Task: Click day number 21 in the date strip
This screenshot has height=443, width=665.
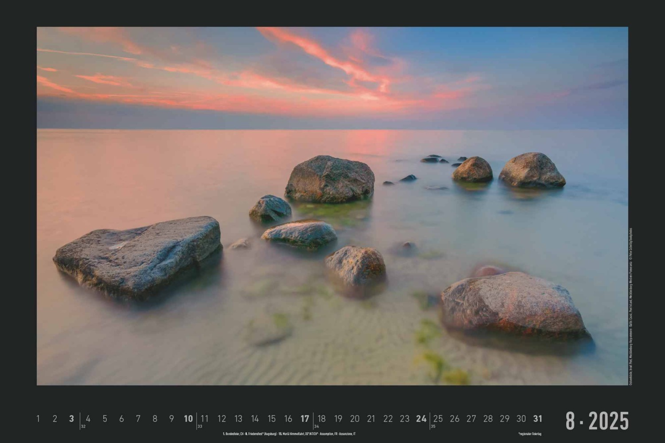Action: (371, 419)
